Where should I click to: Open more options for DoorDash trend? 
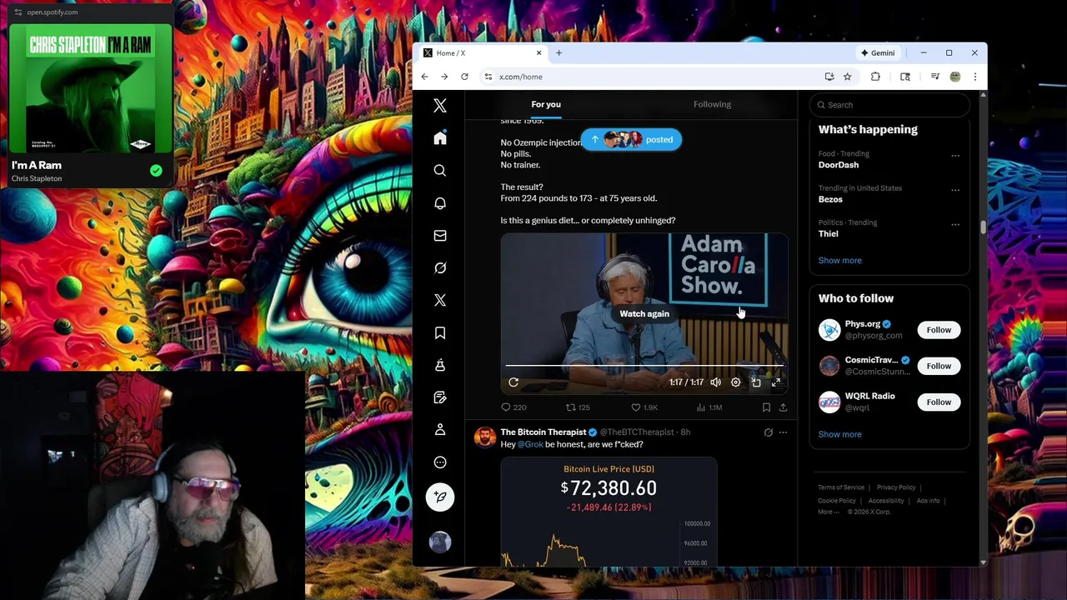(955, 155)
